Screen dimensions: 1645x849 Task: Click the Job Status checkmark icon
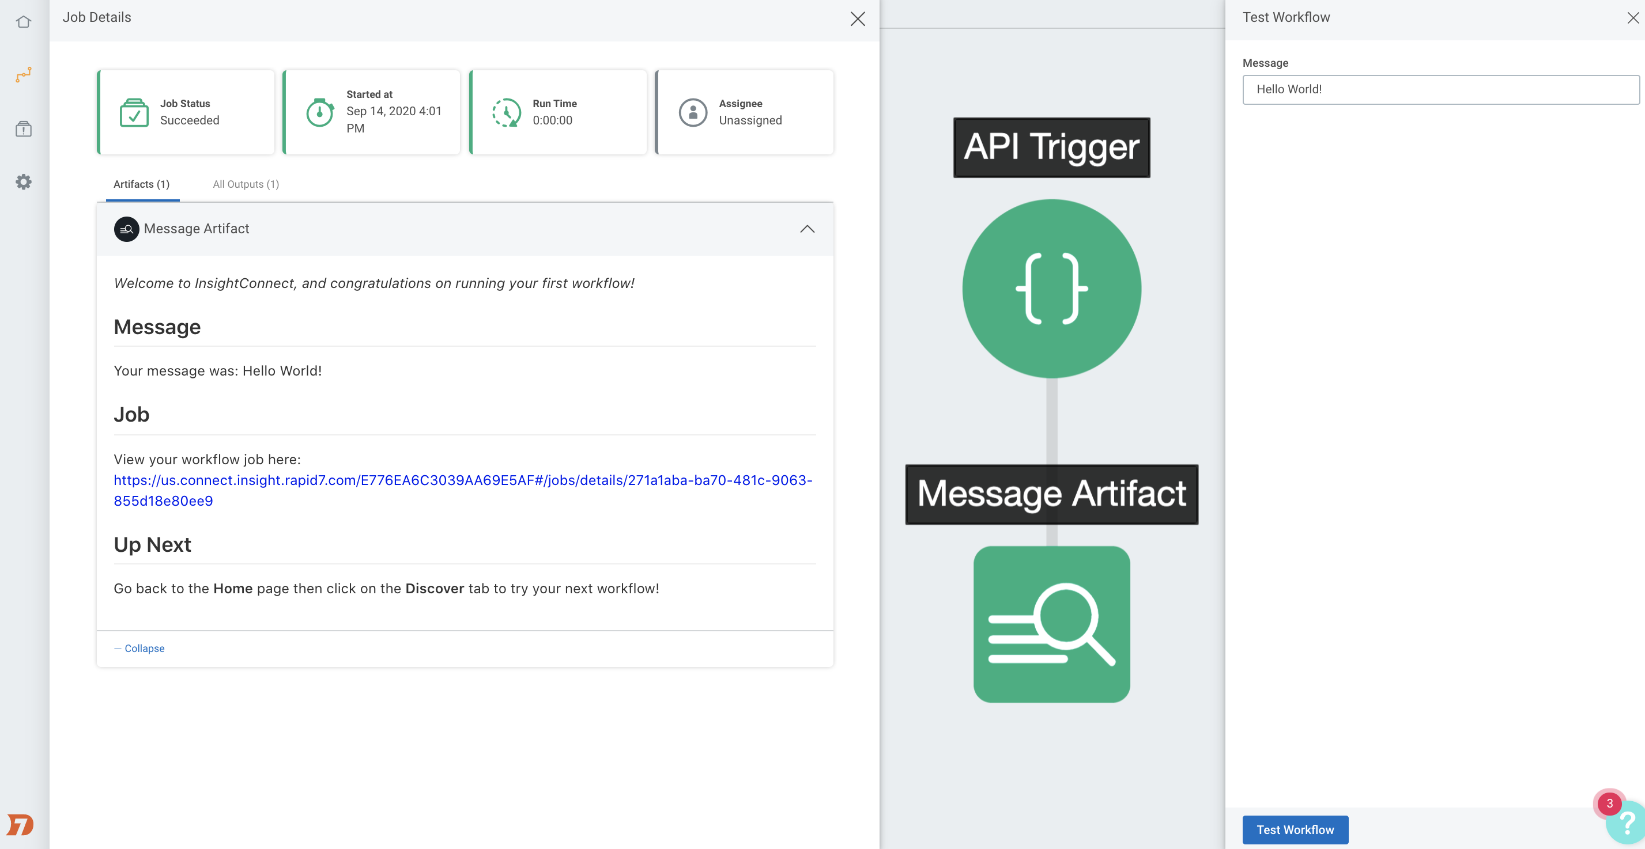(x=134, y=112)
